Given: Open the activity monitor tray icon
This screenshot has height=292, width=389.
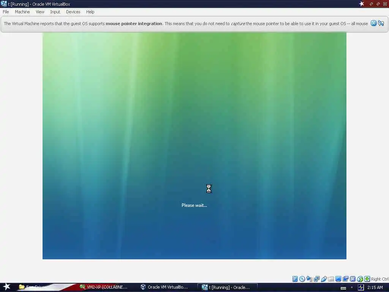Looking at the screenshot, I should point(361,287).
